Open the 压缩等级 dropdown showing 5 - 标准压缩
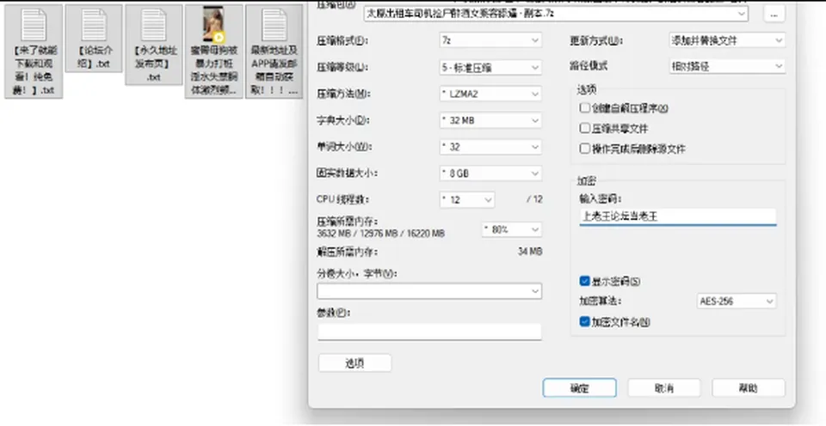This screenshot has height=426, width=826. tap(490, 67)
